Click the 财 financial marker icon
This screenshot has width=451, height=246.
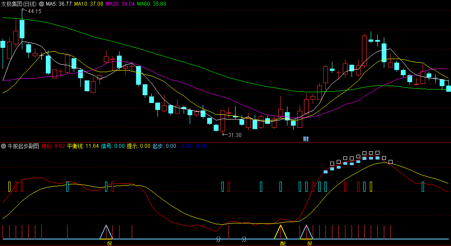306,139
